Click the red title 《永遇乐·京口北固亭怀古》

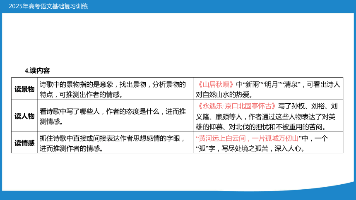coord(237,106)
